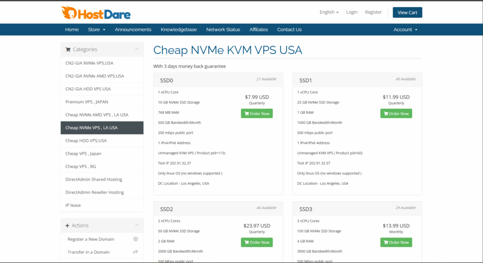483x263 pixels.
Task: Select Cheap NVMe AMD VPS , LA USA category
Action: pos(102,115)
